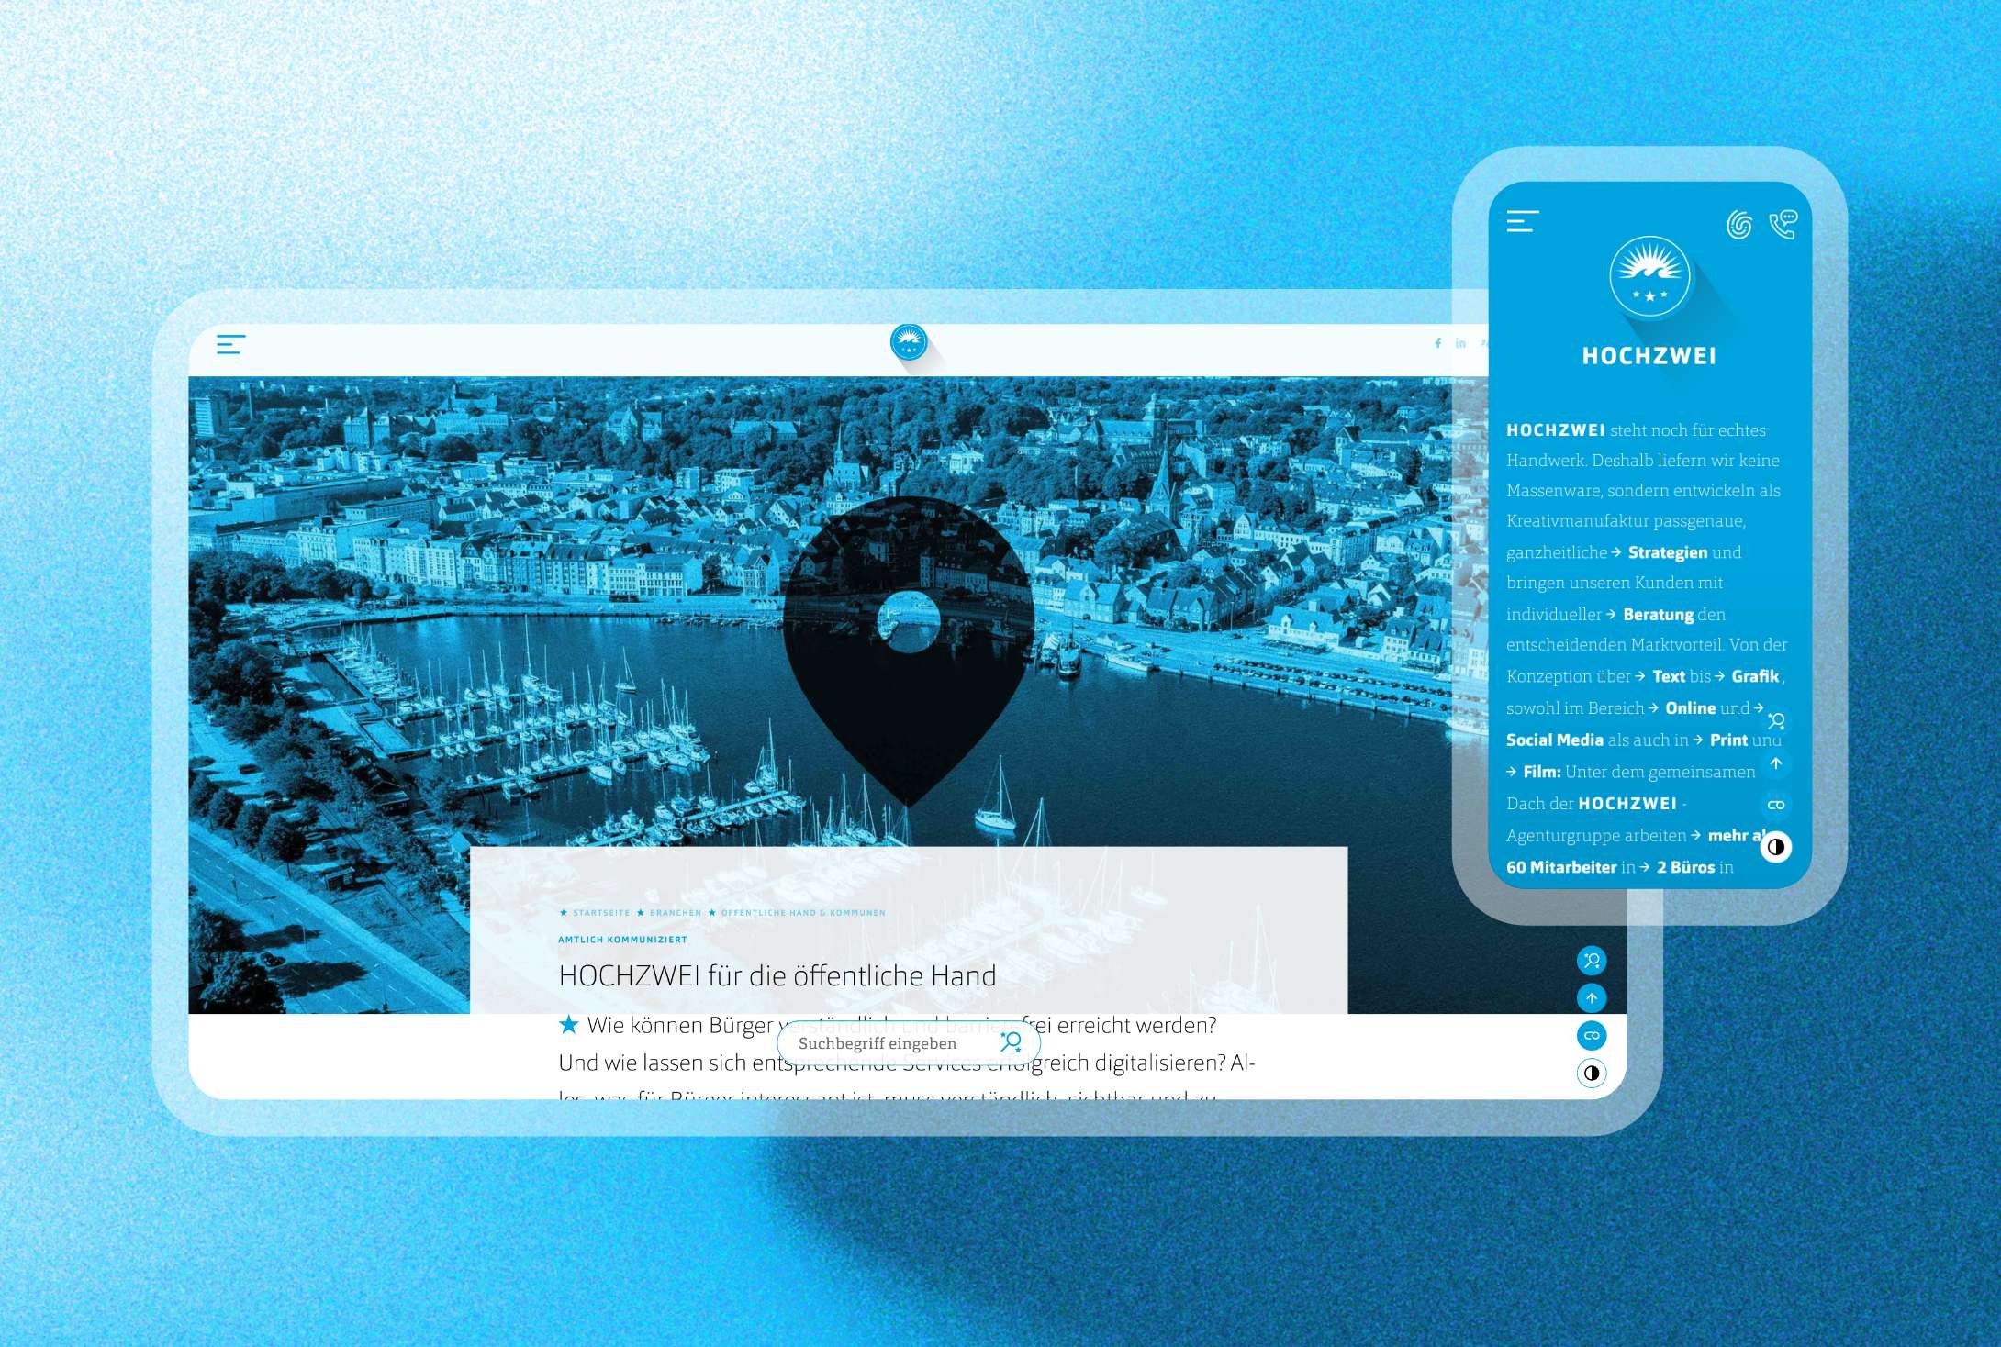The width and height of the screenshot is (2001, 1347).
Task: Click the link/chain icon in tablet side buttons
Action: pos(1592,1036)
